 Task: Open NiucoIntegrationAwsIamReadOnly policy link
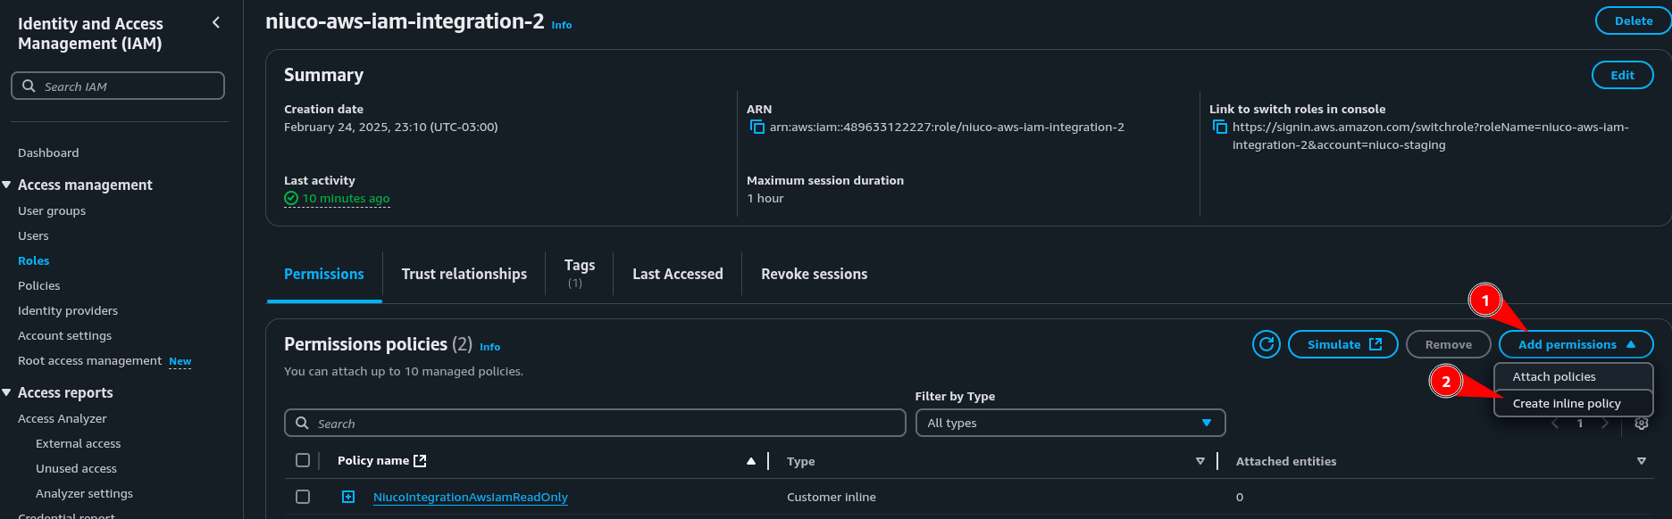(x=471, y=497)
